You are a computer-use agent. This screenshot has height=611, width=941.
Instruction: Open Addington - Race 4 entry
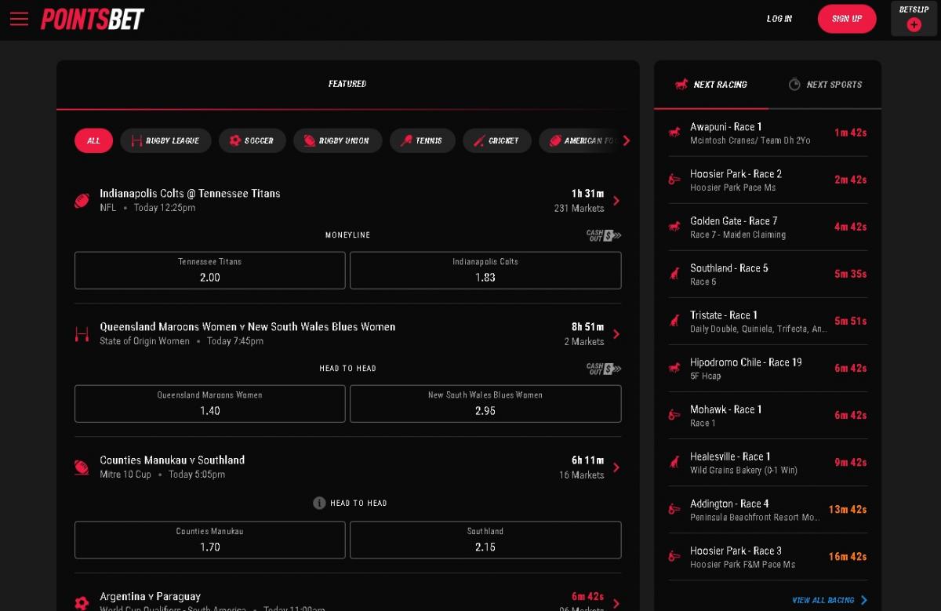[768, 510]
